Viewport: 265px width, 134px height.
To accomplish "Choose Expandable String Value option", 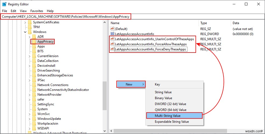I will pos(175,122).
